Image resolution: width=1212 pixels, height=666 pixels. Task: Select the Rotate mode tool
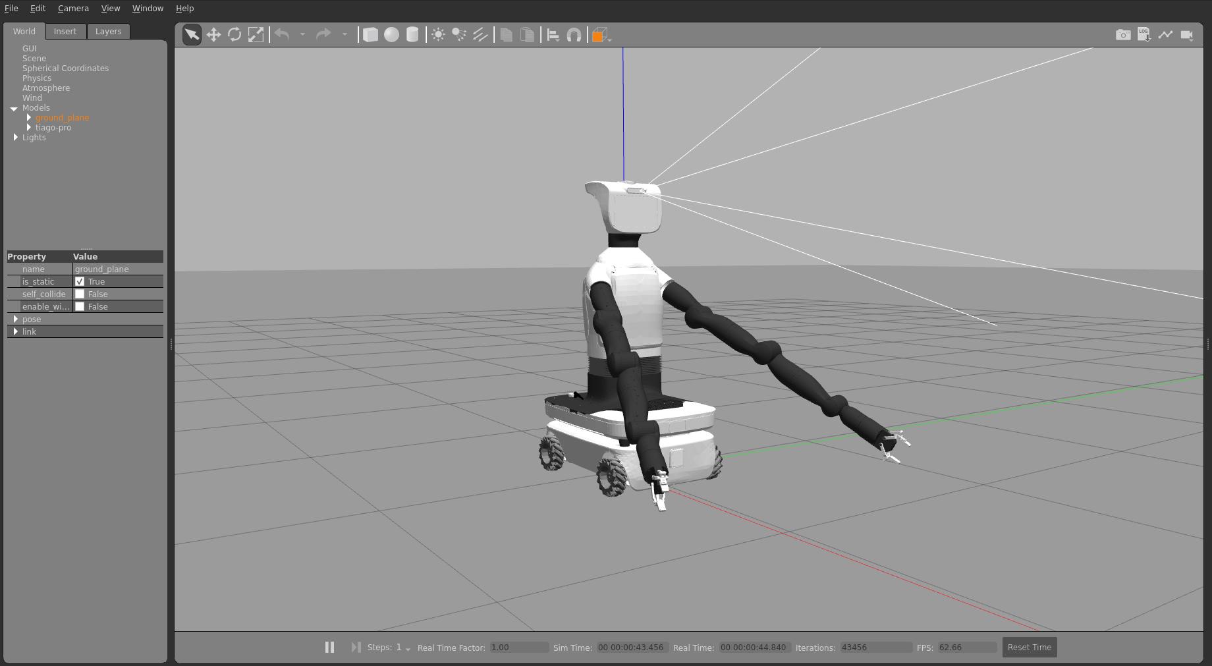coord(234,35)
